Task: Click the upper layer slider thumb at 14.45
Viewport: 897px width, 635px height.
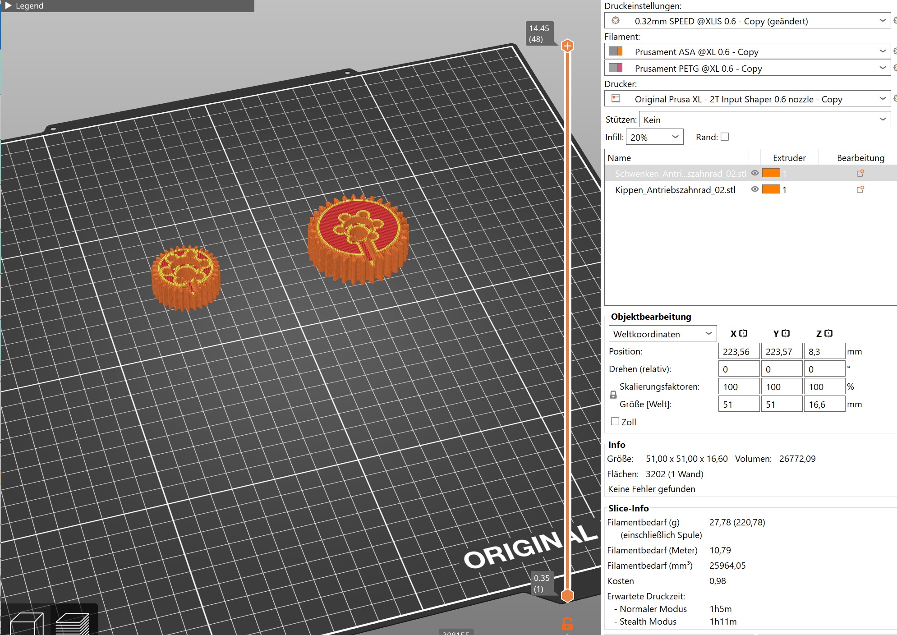Action: click(x=567, y=46)
